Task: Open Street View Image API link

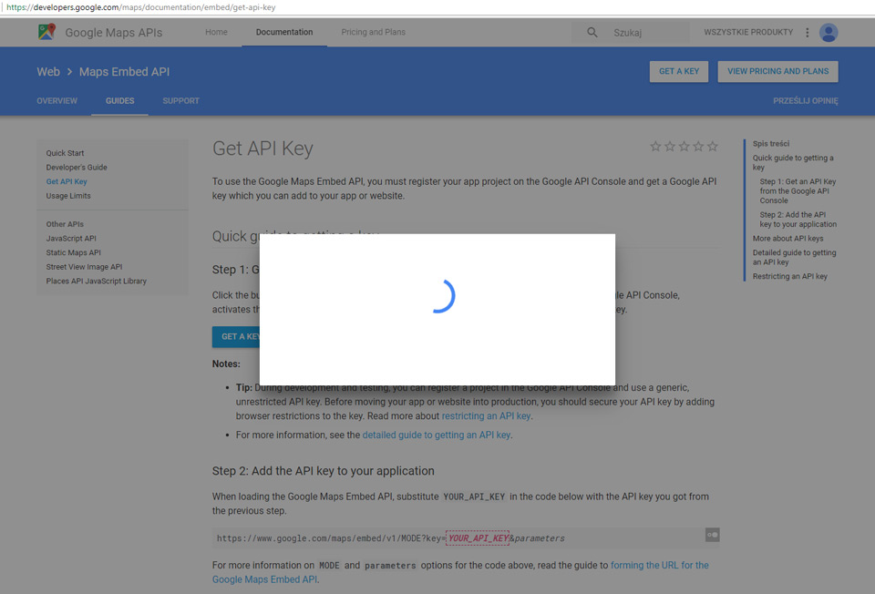Action: 84,267
